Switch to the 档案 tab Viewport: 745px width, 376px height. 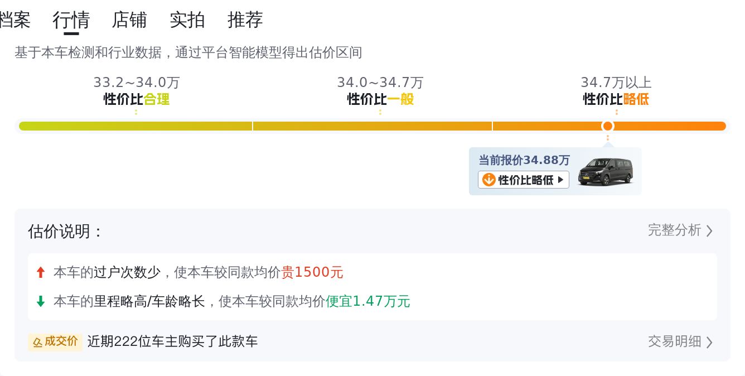tap(14, 20)
